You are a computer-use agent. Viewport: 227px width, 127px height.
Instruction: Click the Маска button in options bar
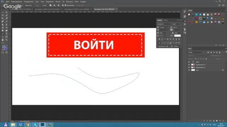tap(37, 5)
